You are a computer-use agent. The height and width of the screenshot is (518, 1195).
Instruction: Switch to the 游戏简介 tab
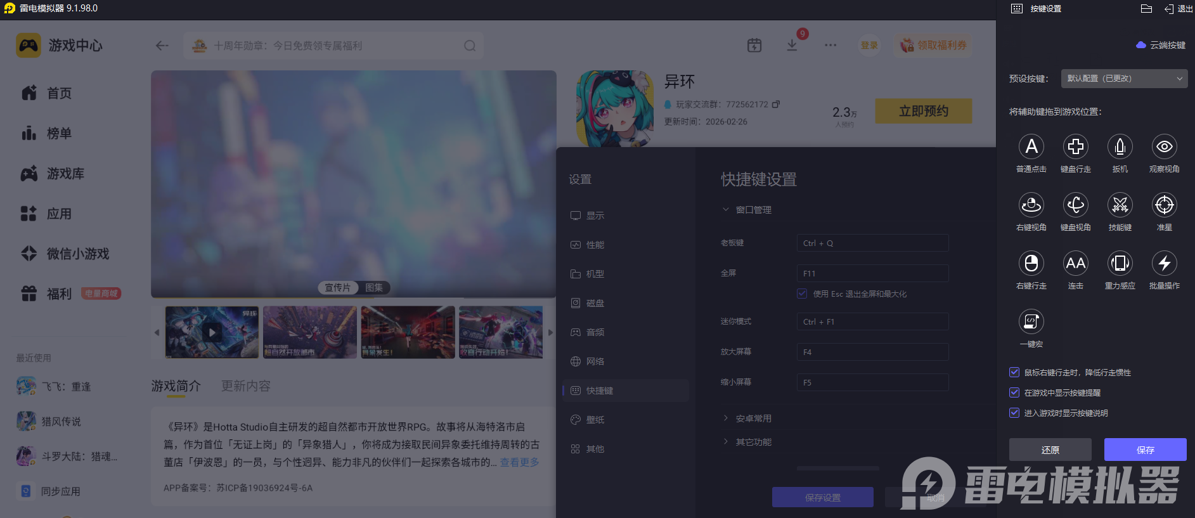176,386
